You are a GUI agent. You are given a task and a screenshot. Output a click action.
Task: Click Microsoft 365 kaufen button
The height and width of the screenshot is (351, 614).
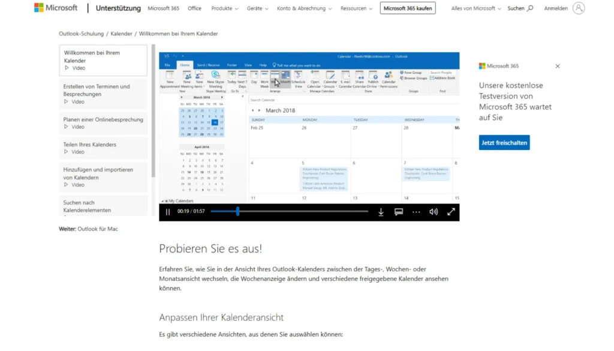pos(408,8)
